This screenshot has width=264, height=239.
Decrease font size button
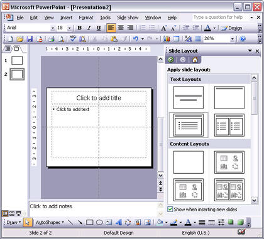pos(173,28)
